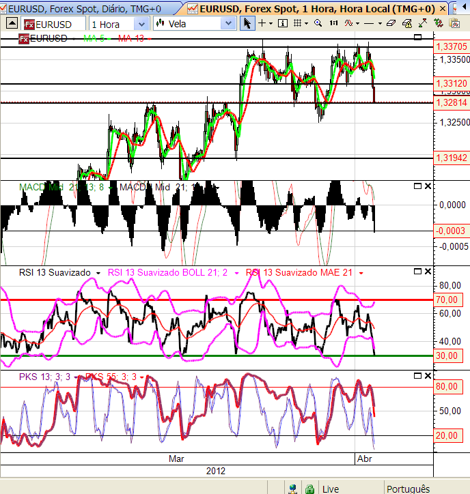Select the eraser tool
Screen dimensions: 470x494
tap(391, 23)
